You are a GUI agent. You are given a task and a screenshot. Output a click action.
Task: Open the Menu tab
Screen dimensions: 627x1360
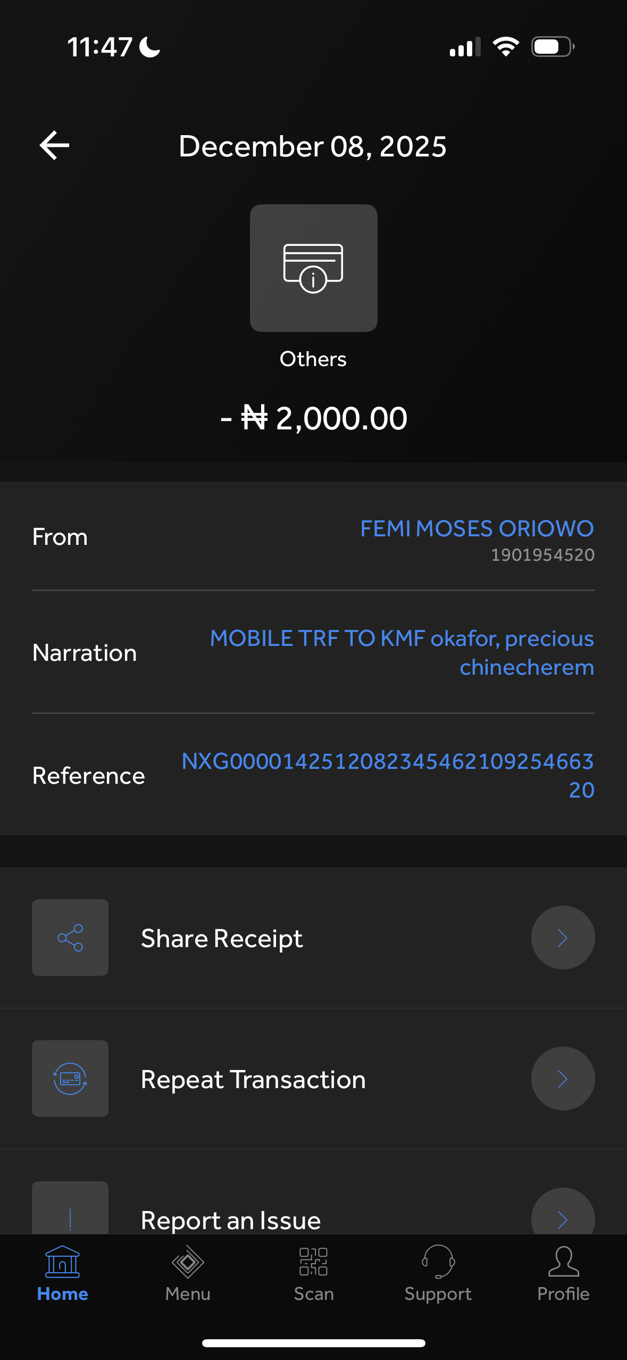pyautogui.click(x=188, y=1274)
